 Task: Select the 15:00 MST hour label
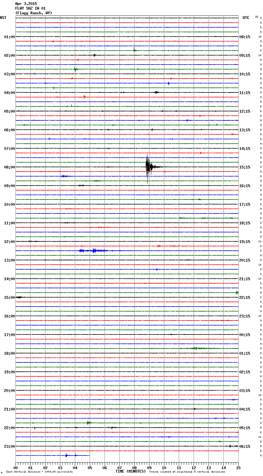click(10, 298)
